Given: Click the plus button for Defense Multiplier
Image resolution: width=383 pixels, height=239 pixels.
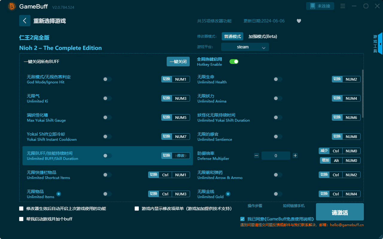Looking at the screenshot, I should click(x=295, y=156).
